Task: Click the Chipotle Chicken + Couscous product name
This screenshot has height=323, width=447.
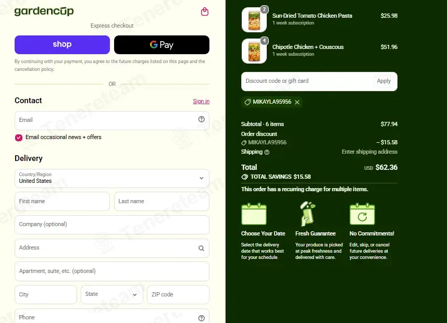Action: click(x=308, y=47)
